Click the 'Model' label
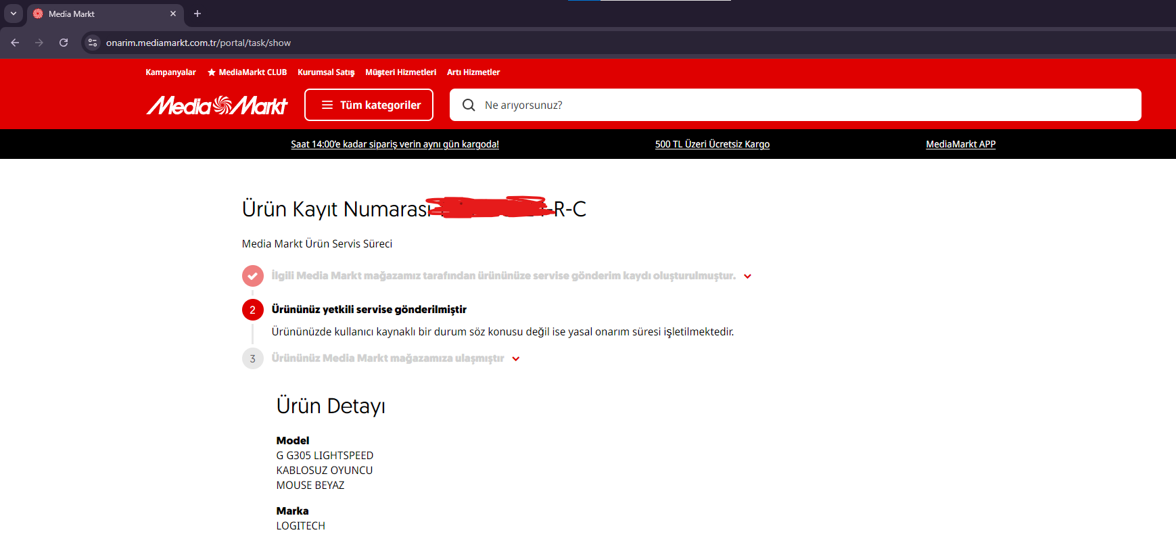This screenshot has height=543, width=1176. point(293,441)
